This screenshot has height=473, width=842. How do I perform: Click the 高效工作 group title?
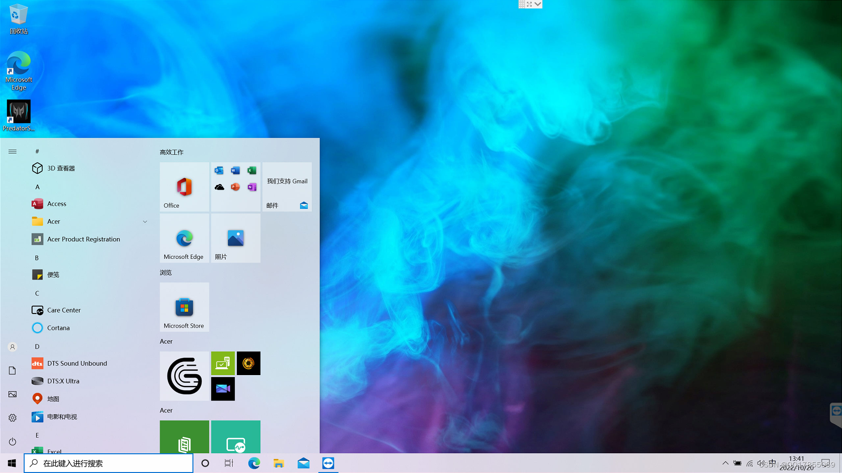click(171, 152)
